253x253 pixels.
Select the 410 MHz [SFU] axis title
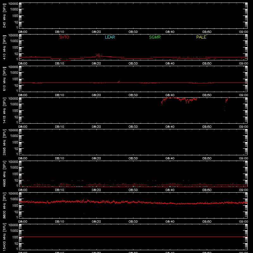(4, 47)
